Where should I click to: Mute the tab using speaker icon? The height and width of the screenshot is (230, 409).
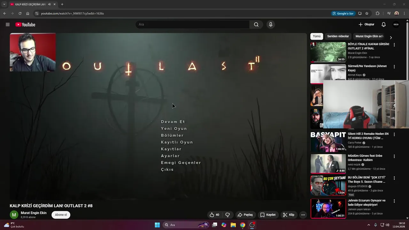[50, 4]
